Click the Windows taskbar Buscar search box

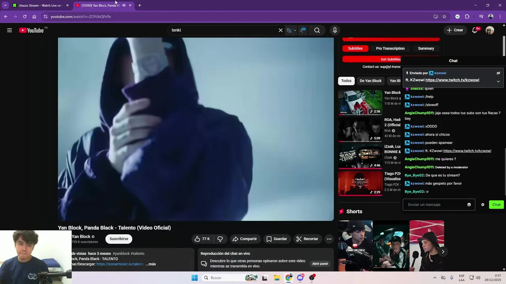(x=231, y=278)
